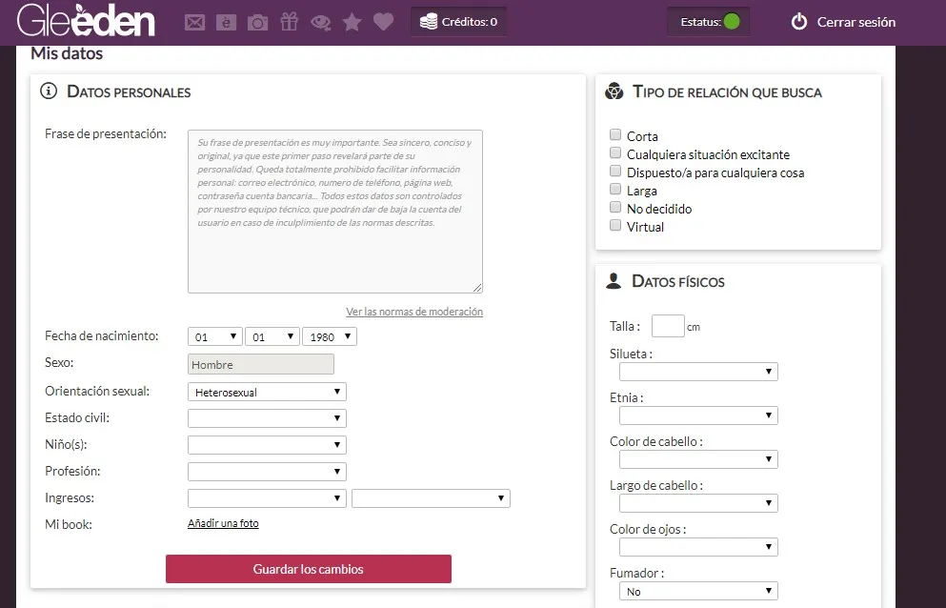Screen dimensions: 946x608
Task: Open the Fumador dropdown
Action: 698,591
